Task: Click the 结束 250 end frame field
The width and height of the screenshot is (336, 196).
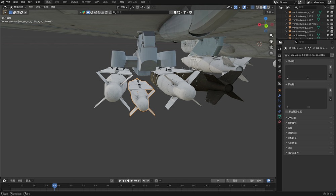Action: 256,181
